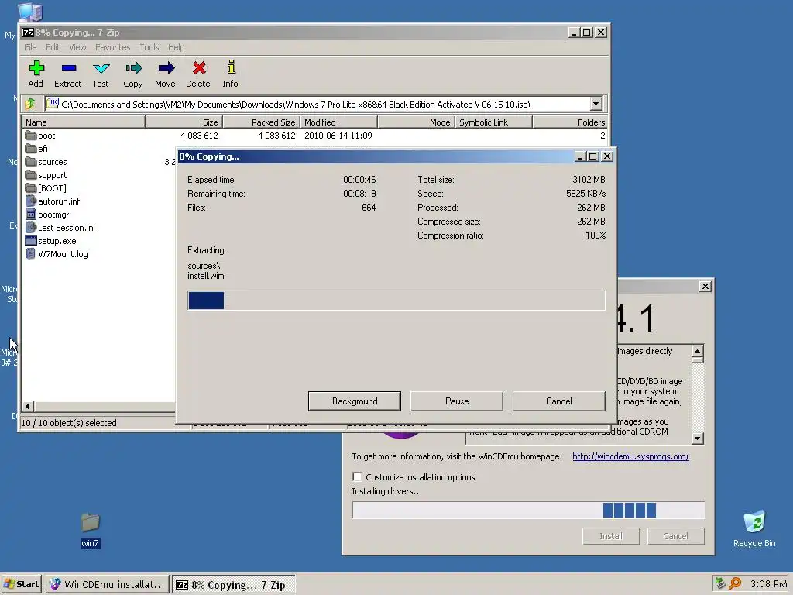The width and height of the screenshot is (793, 595).
Task: Click the boot modified date 2010-06-14 11:09
Action: [x=338, y=135]
